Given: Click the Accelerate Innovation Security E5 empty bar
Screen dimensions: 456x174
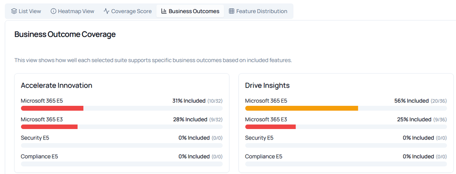Looking at the screenshot, I should tap(122, 145).
